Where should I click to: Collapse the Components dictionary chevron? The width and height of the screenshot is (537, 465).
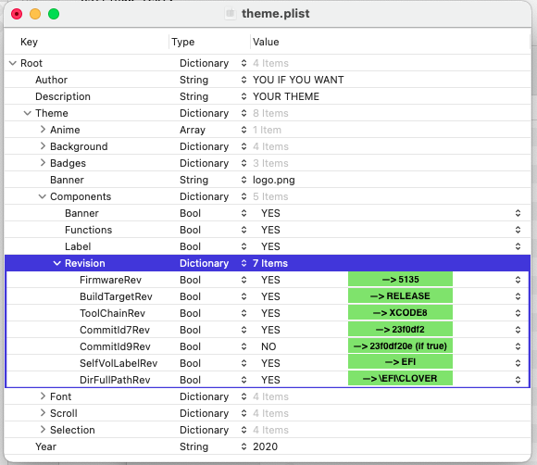[x=42, y=196]
